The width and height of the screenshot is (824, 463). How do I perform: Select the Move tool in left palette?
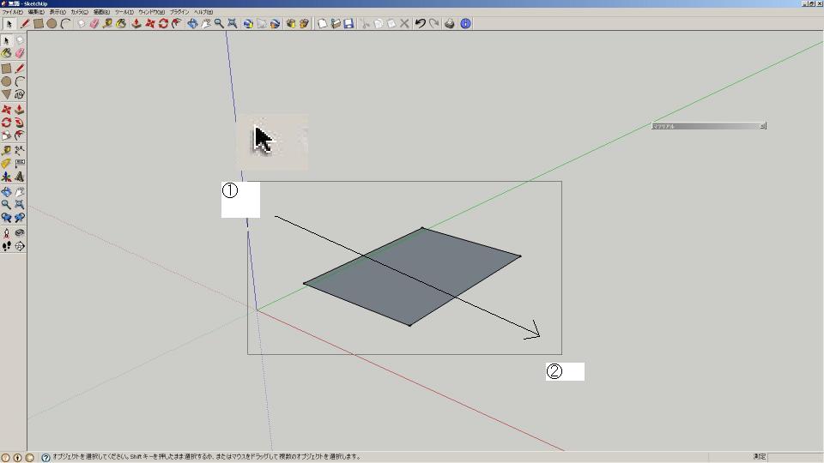[x=6, y=110]
